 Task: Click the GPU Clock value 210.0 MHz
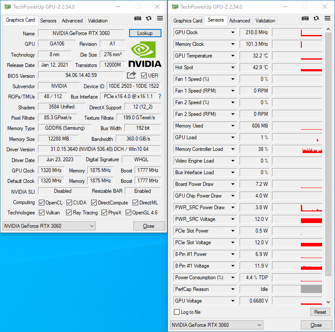point(255,32)
